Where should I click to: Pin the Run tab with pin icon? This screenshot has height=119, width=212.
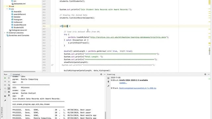point(5,100)
